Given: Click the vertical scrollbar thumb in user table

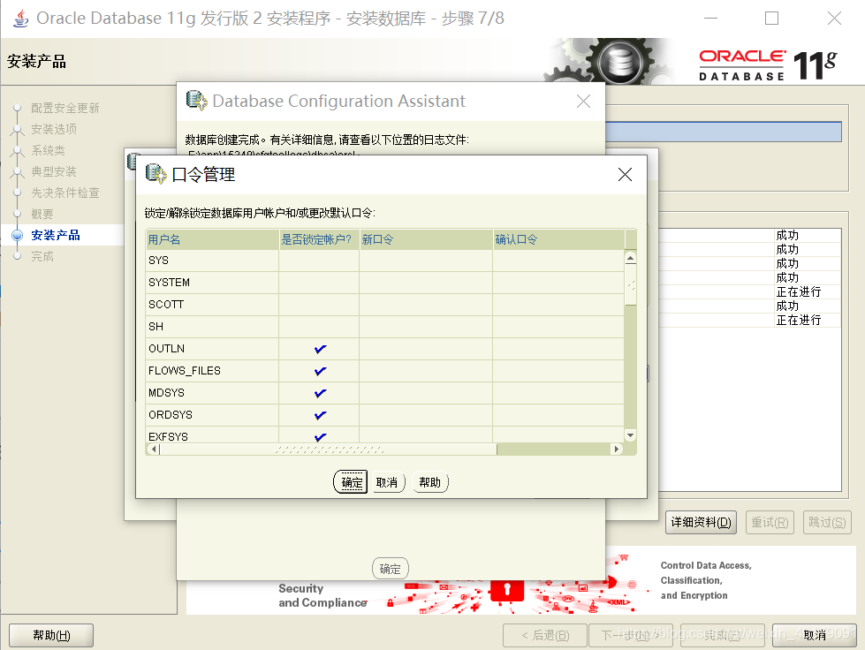Looking at the screenshot, I should click(x=631, y=285).
